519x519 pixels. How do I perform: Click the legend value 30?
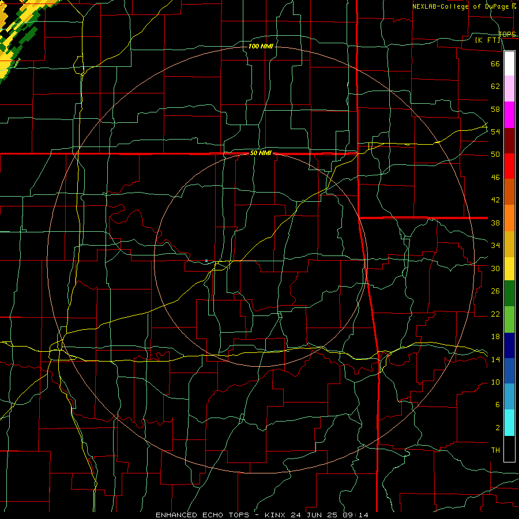[x=495, y=268]
